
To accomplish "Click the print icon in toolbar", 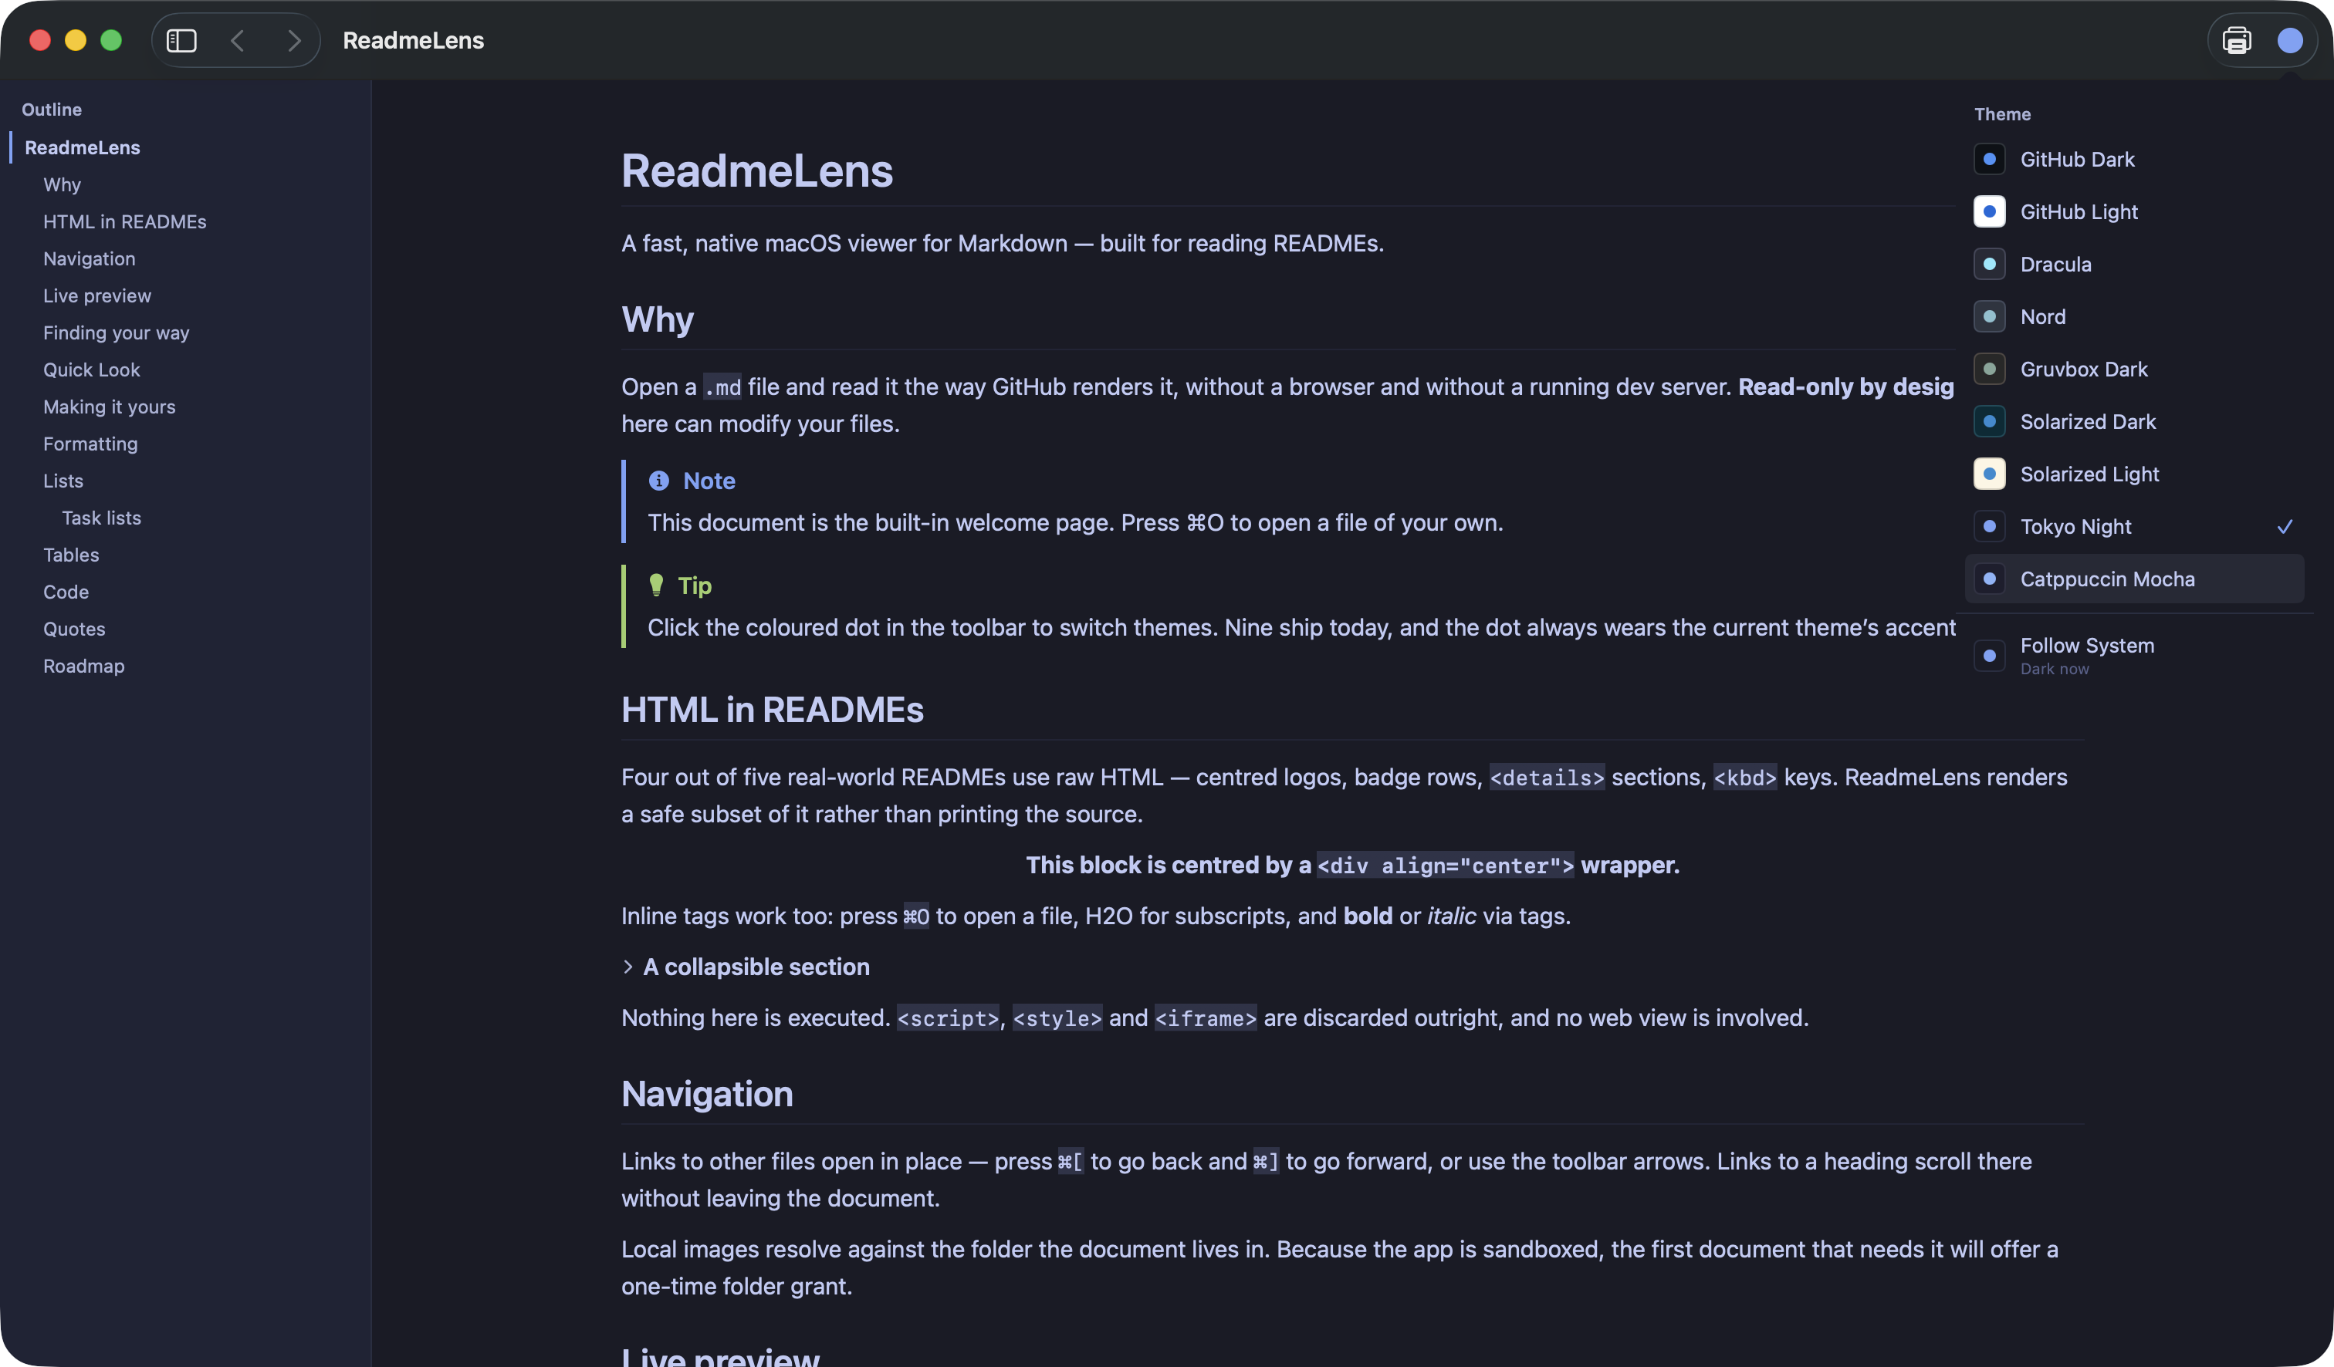I will (x=2237, y=41).
